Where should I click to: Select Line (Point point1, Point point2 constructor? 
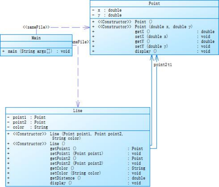click(65, 136)
